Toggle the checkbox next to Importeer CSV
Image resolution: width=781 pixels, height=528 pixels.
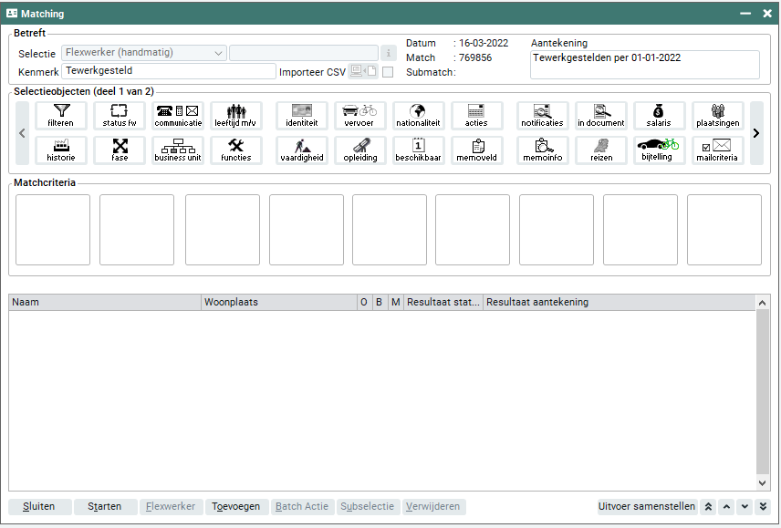pos(388,72)
